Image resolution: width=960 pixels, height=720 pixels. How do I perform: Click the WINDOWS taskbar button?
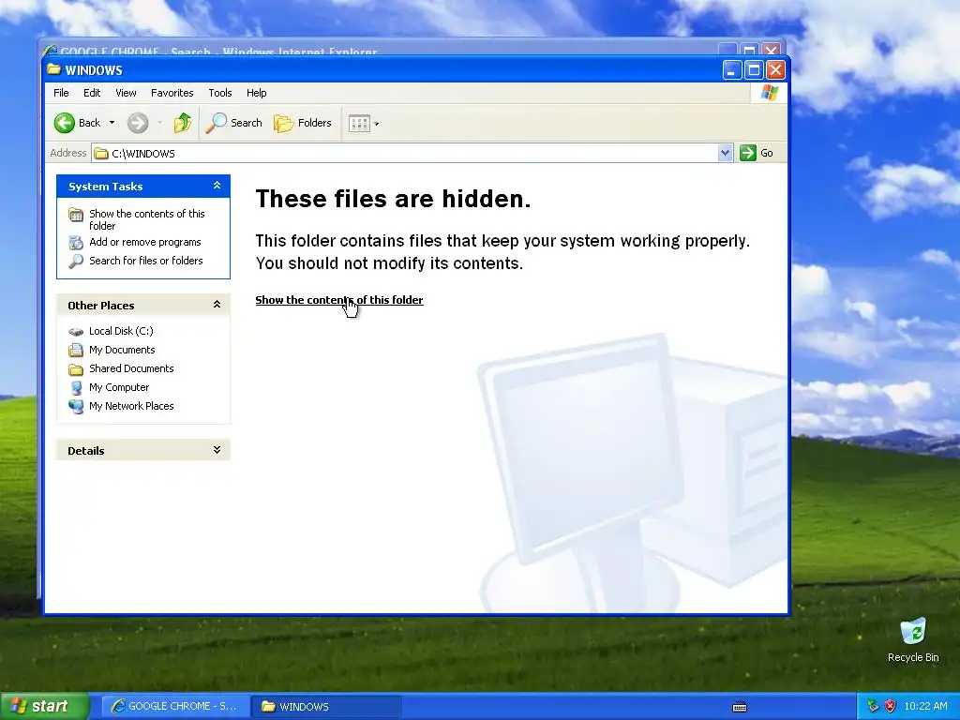(x=327, y=707)
